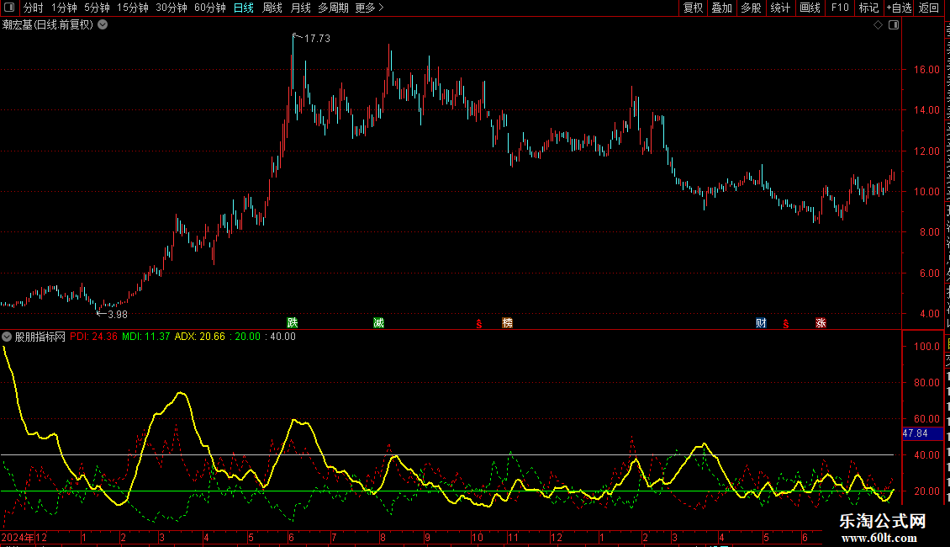
Task: Click the PDI: 24.36 value
Action: pos(93,337)
